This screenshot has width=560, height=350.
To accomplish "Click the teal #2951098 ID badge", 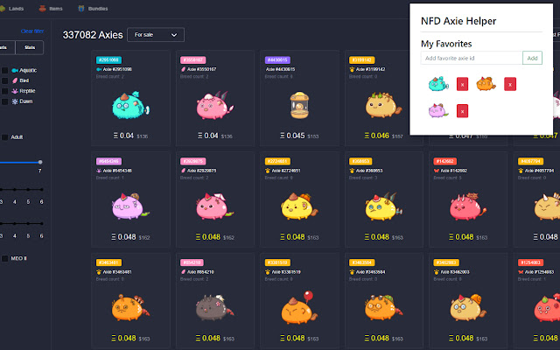I will (108, 60).
